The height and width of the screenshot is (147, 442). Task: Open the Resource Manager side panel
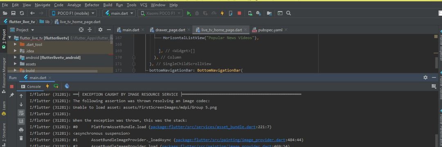[4, 75]
